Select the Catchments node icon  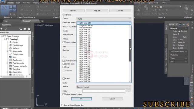tap(10, 60)
